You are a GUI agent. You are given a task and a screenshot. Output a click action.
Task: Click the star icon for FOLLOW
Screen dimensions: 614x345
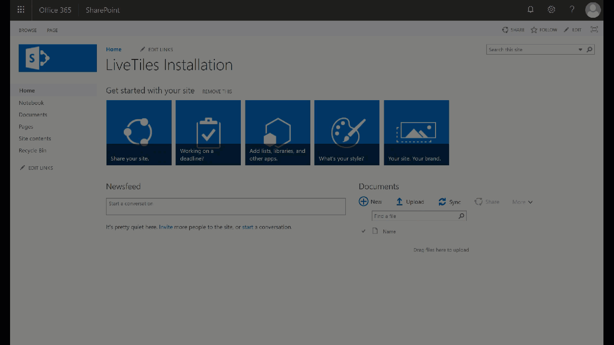pyautogui.click(x=534, y=30)
